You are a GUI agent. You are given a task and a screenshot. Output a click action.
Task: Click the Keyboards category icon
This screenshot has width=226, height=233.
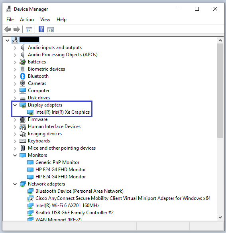[x=23, y=141]
